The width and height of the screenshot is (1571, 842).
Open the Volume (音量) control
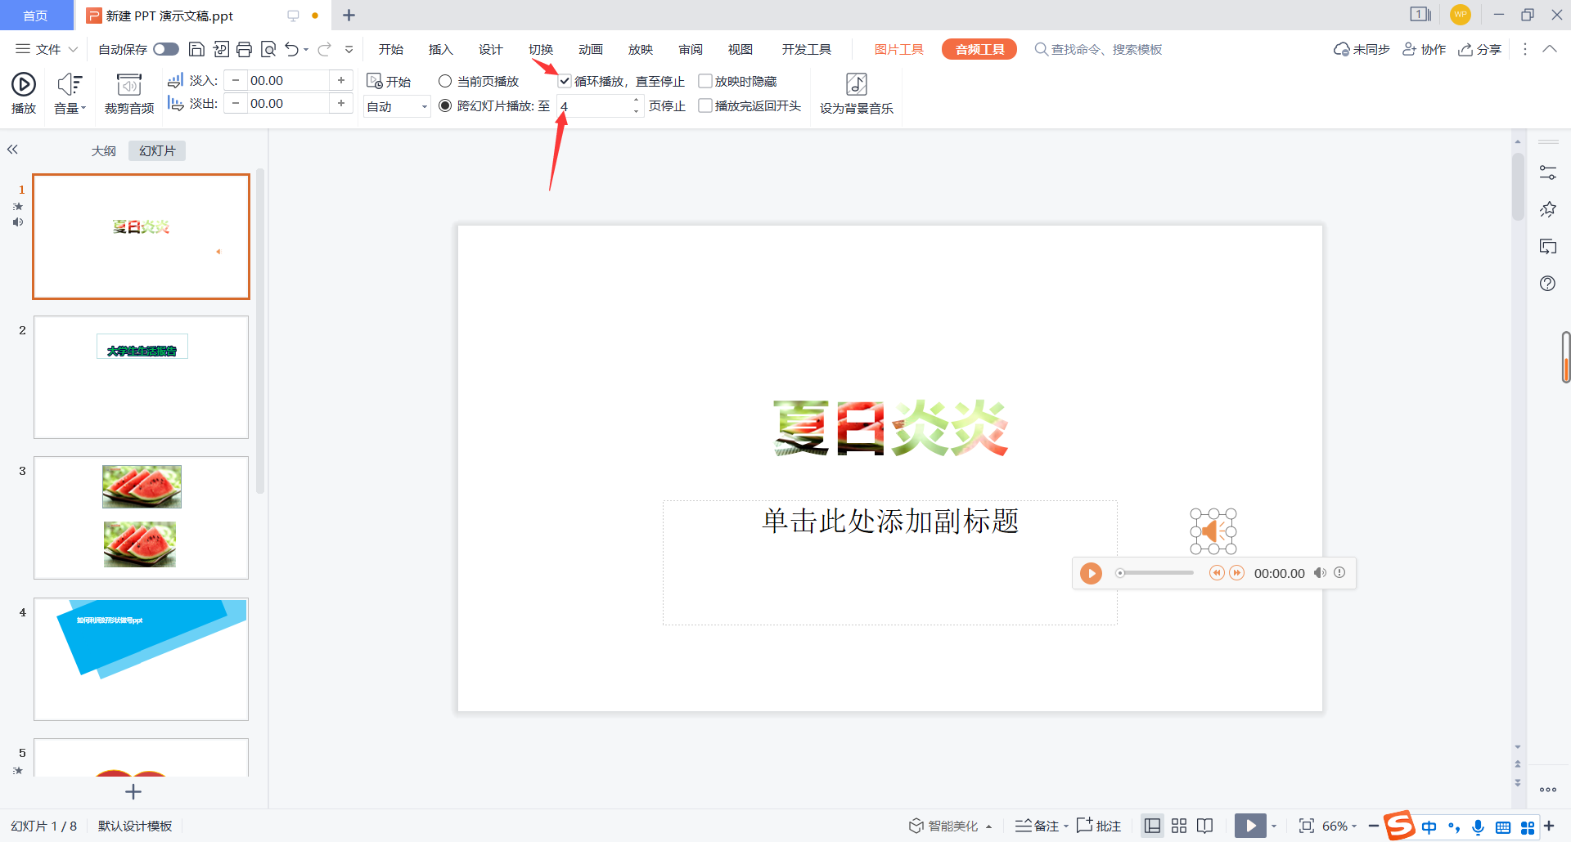[x=70, y=92]
